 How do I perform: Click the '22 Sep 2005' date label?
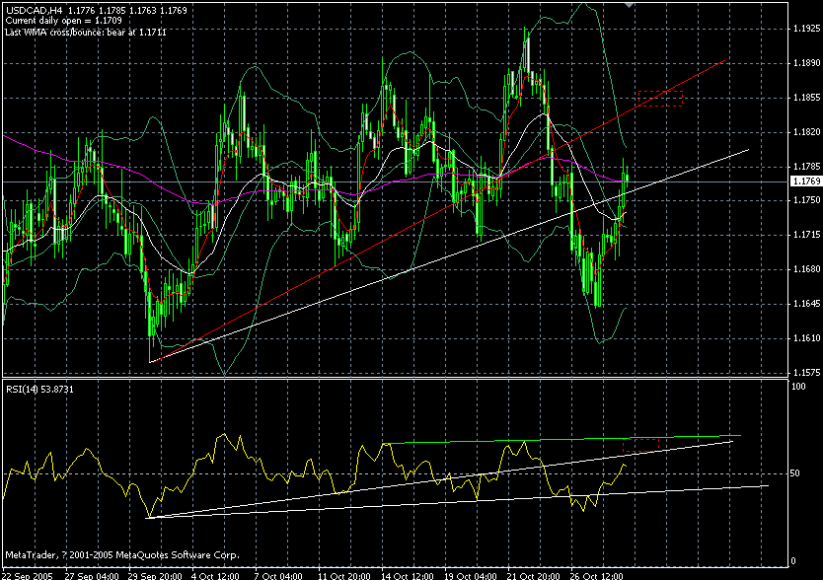click(28, 576)
